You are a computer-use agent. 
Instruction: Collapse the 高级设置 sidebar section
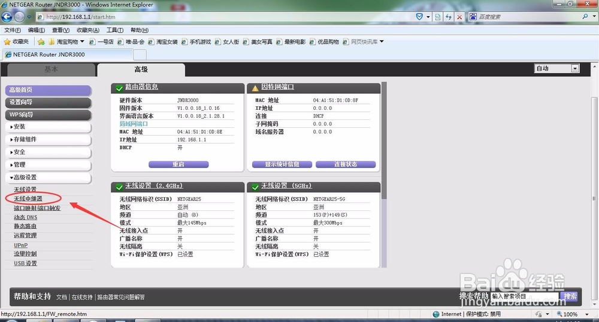48,177
